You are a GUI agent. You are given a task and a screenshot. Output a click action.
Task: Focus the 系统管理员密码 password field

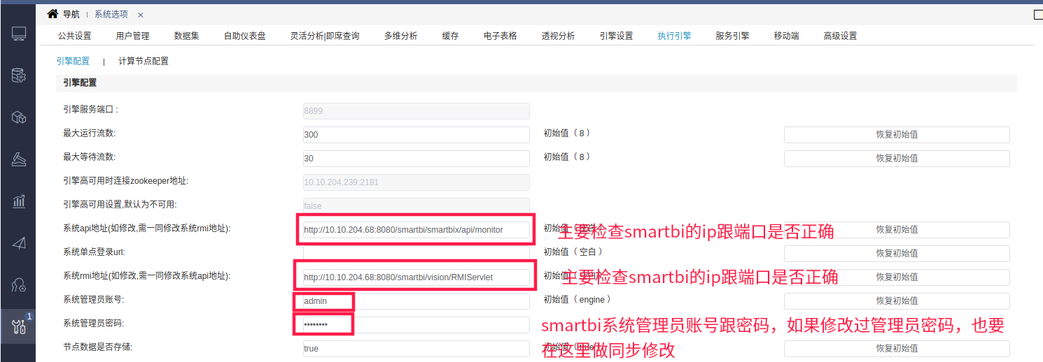(x=416, y=324)
